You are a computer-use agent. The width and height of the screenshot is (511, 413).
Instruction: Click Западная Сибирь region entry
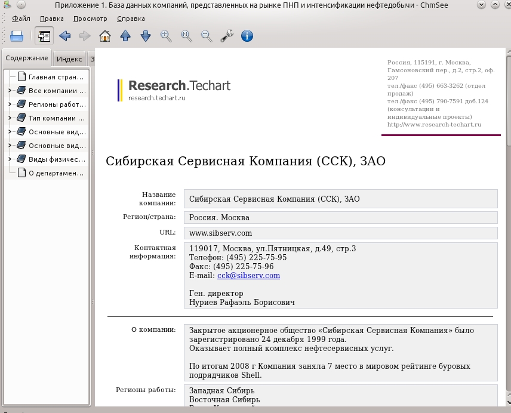click(221, 390)
